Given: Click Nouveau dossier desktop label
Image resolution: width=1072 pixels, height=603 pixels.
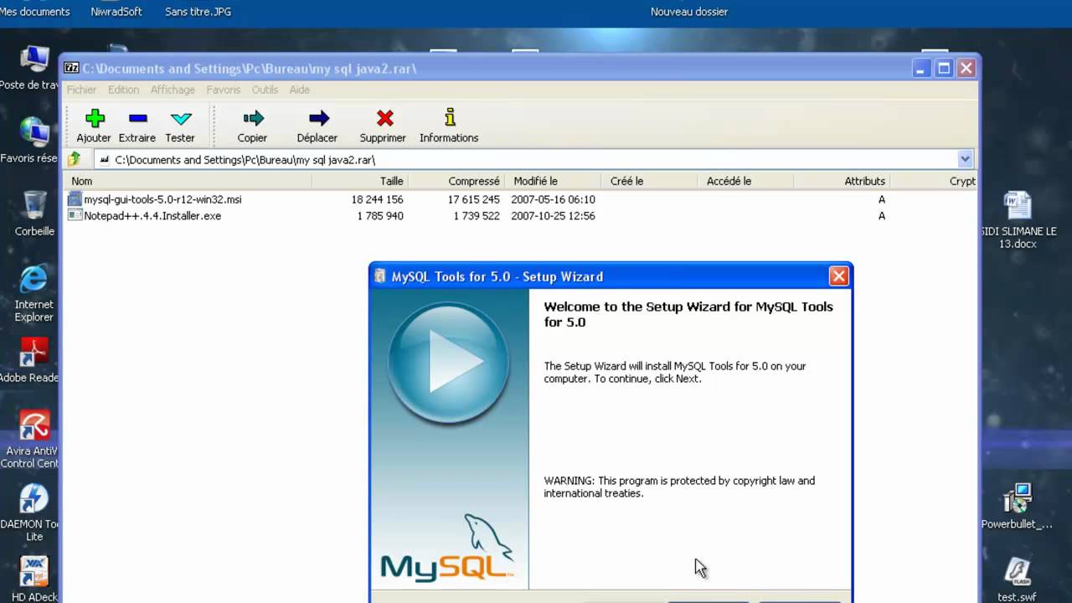Looking at the screenshot, I should (689, 12).
